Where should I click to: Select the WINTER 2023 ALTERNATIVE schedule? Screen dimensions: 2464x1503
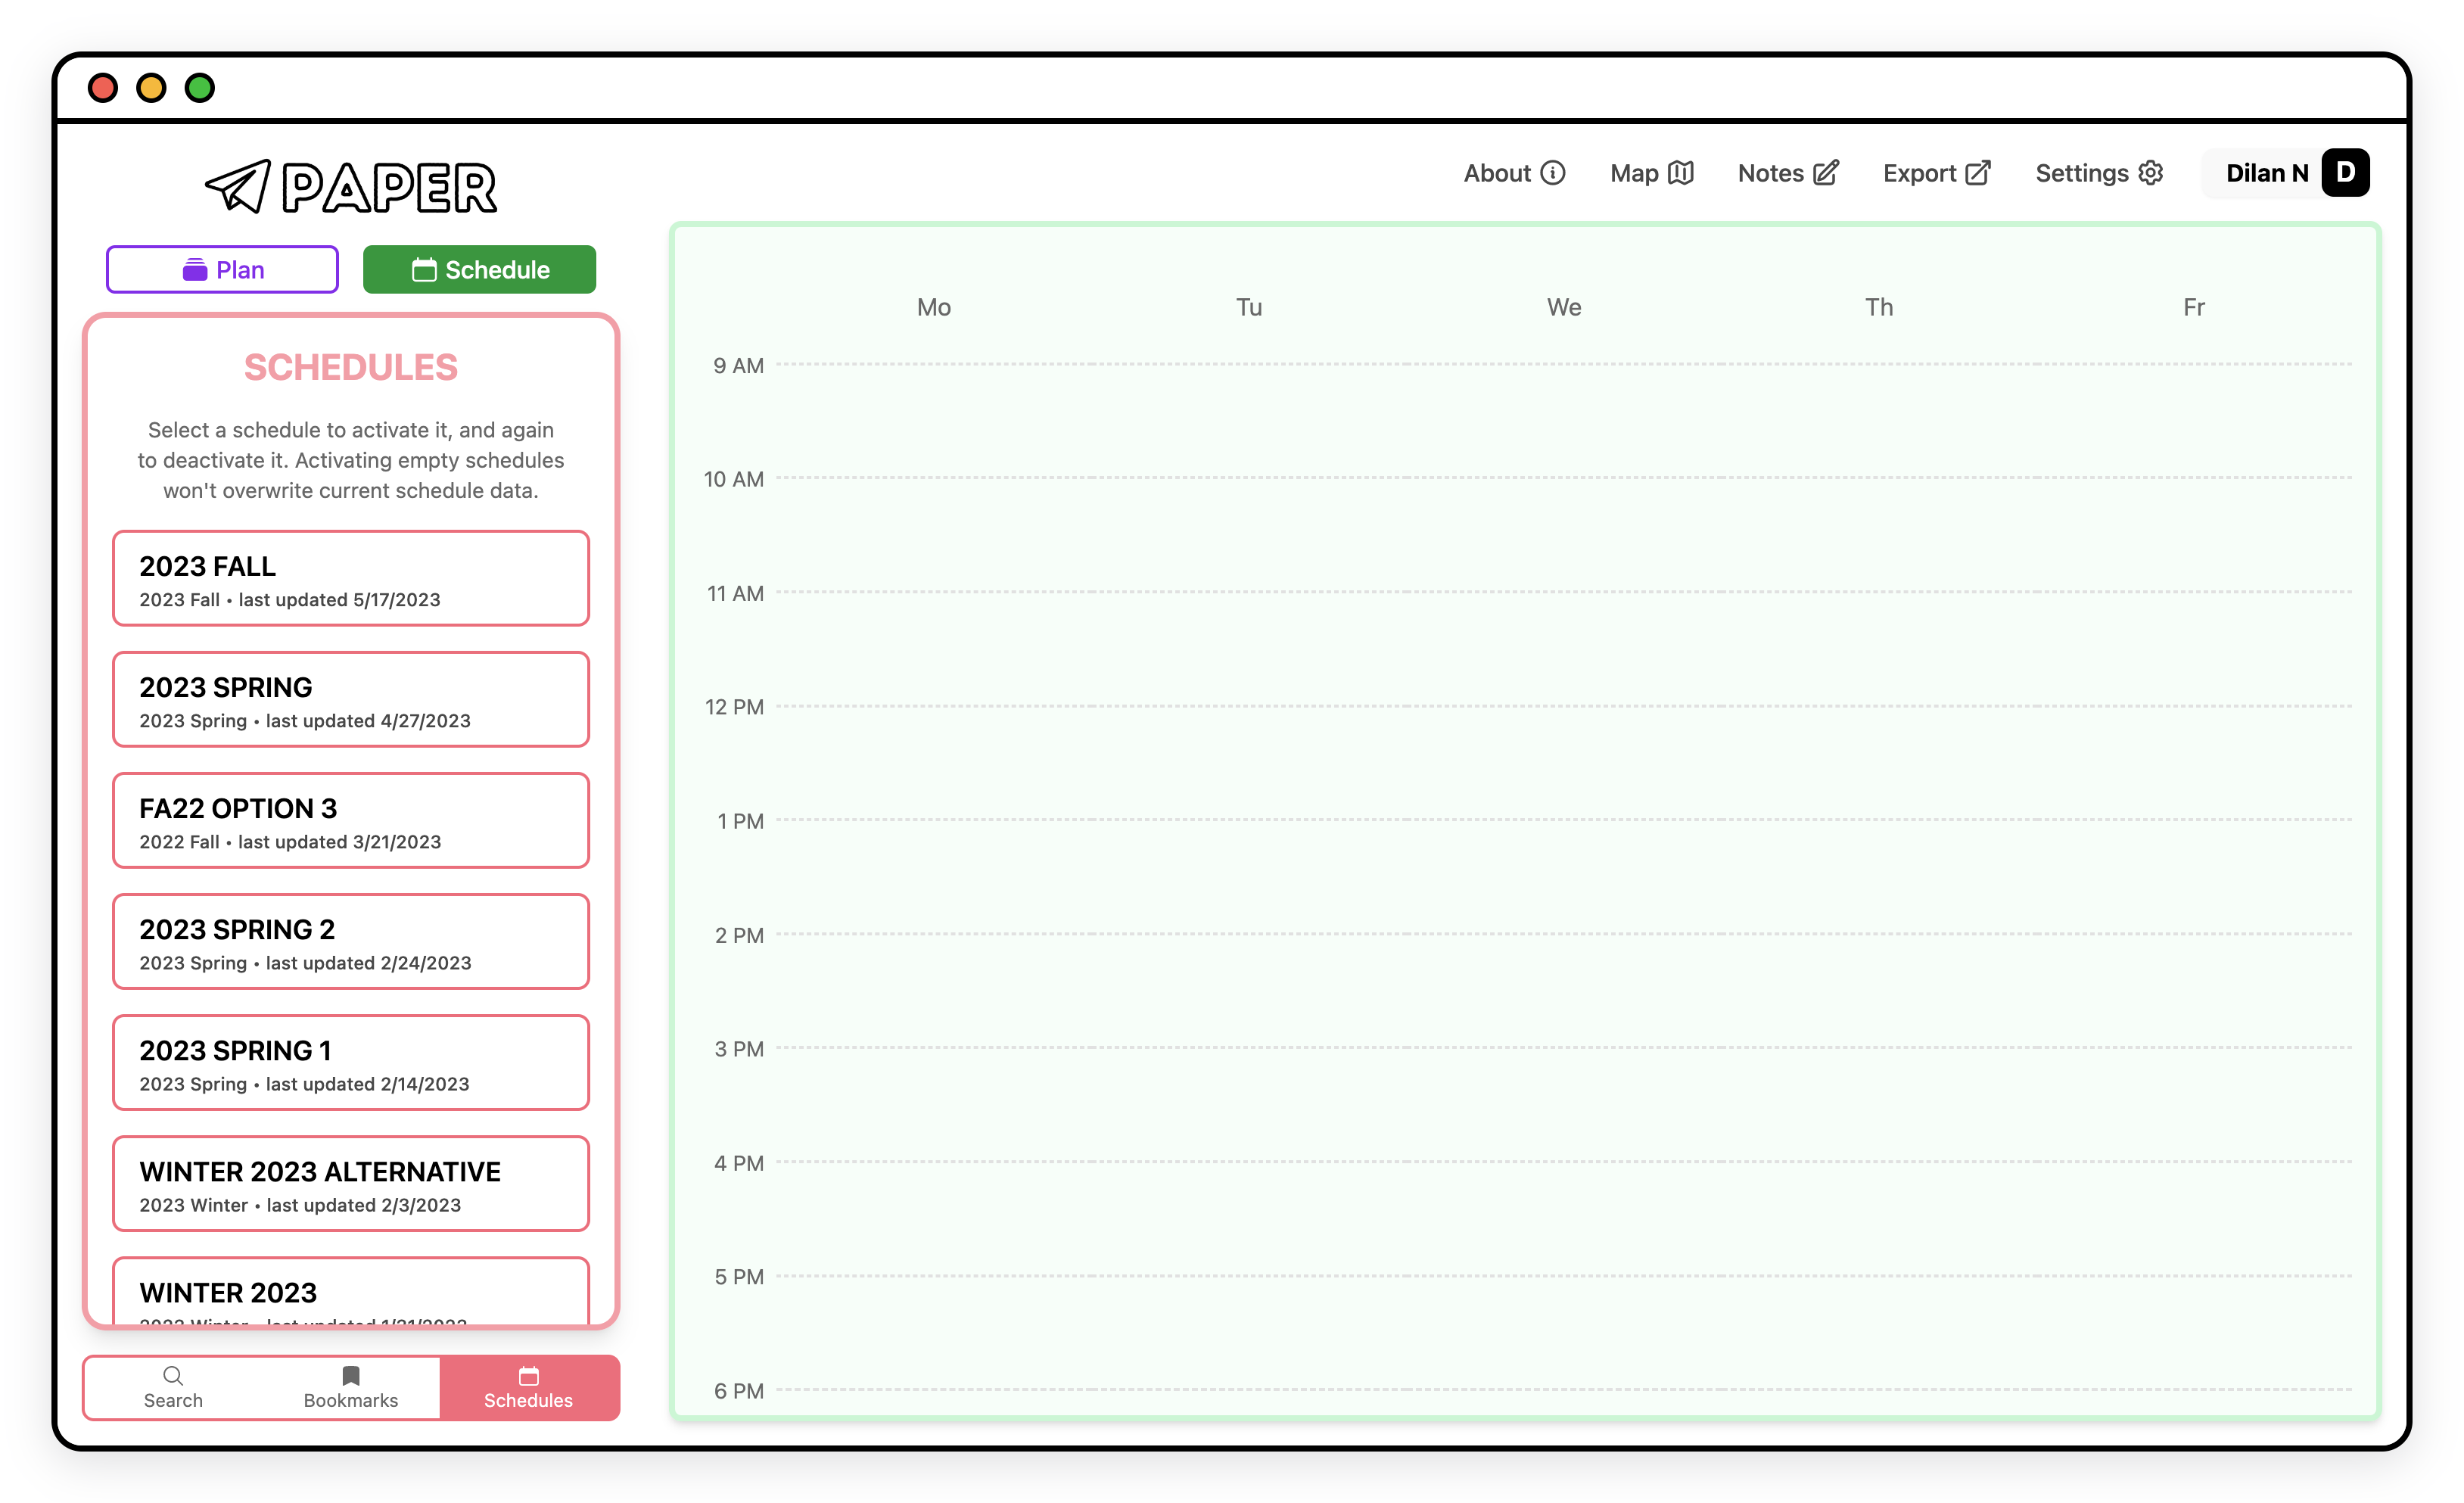coord(352,1183)
